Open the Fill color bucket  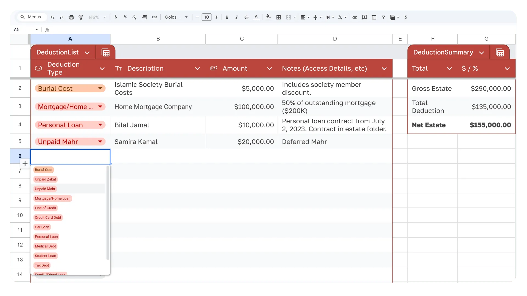point(268,17)
